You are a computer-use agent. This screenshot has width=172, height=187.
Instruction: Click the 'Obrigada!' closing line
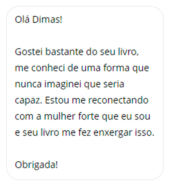36,165
